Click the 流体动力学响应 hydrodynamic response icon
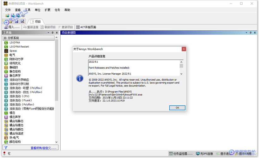The image size is (259, 158). click(6, 80)
